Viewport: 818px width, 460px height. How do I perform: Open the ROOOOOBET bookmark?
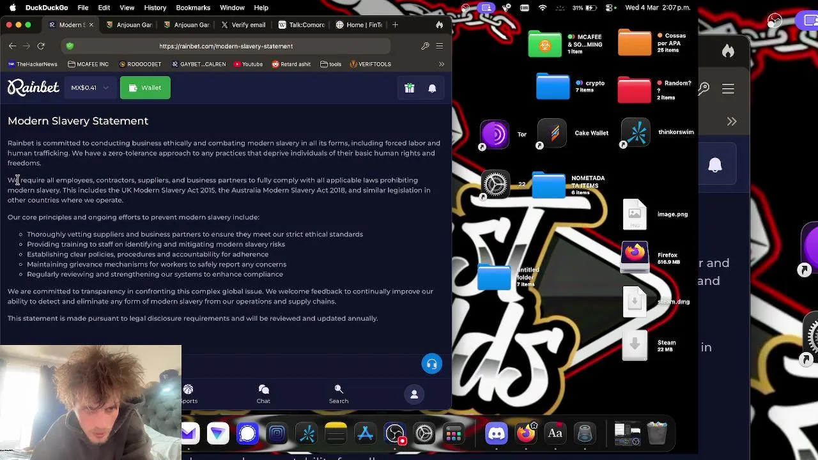(140, 64)
